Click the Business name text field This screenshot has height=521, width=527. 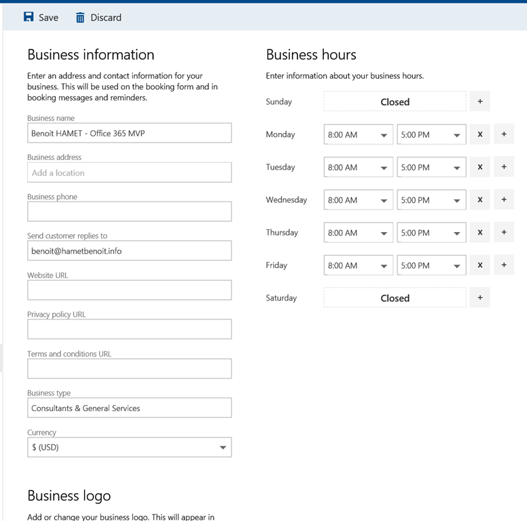click(x=129, y=134)
